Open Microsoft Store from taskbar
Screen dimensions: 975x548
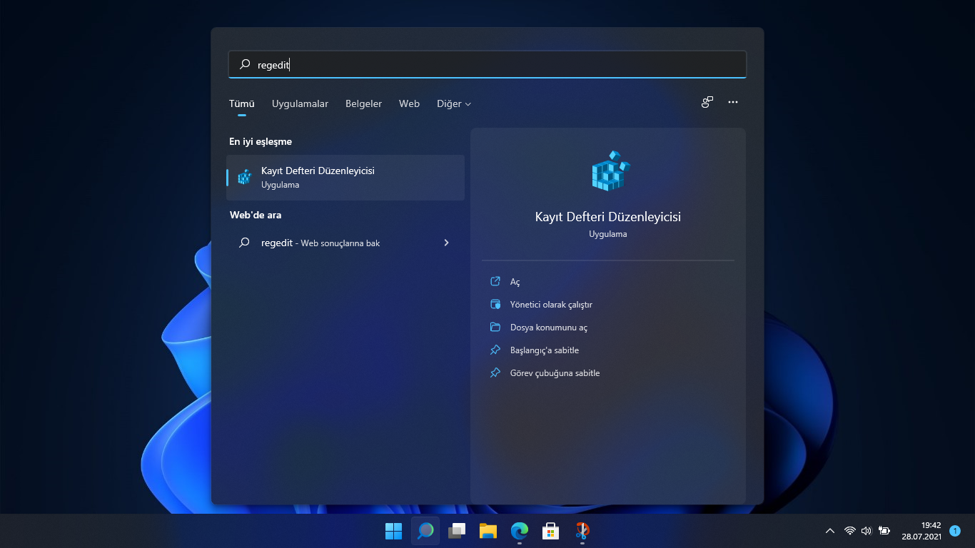point(550,531)
